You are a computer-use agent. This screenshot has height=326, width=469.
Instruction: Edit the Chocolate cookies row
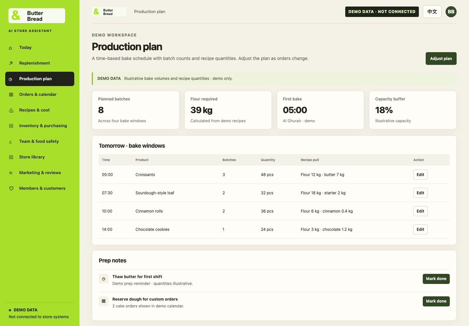[420, 230]
